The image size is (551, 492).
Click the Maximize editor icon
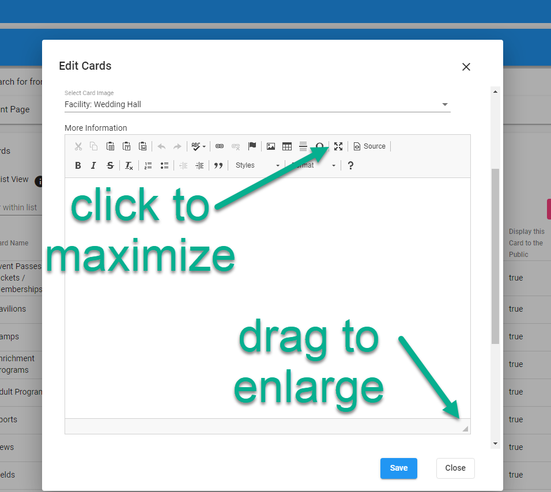tap(338, 146)
